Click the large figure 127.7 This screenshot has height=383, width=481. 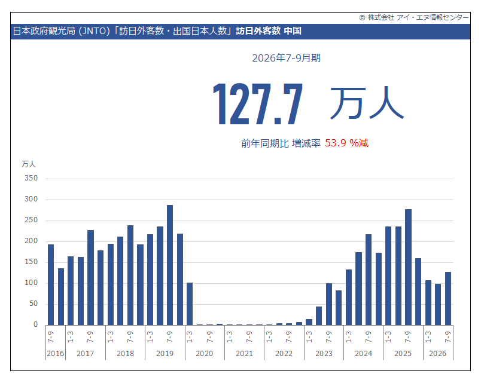point(258,104)
